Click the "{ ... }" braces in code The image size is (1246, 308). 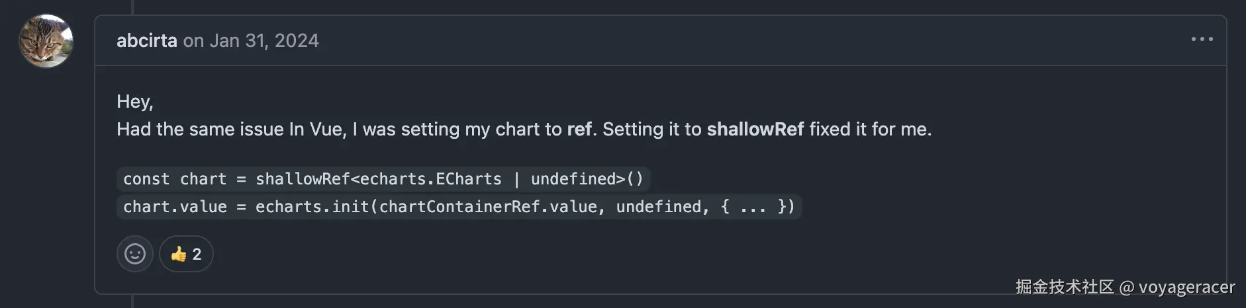[757, 207]
